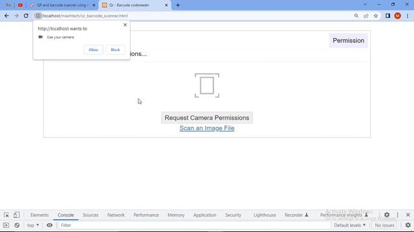Switch to the Application tab
This screenshot has width=414, height=232.
[204, 215]
